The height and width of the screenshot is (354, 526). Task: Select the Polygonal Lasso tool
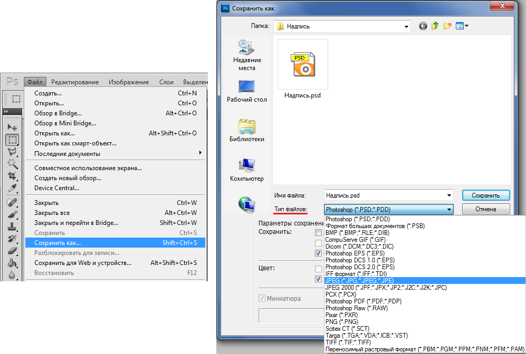(x=13, y=152)
